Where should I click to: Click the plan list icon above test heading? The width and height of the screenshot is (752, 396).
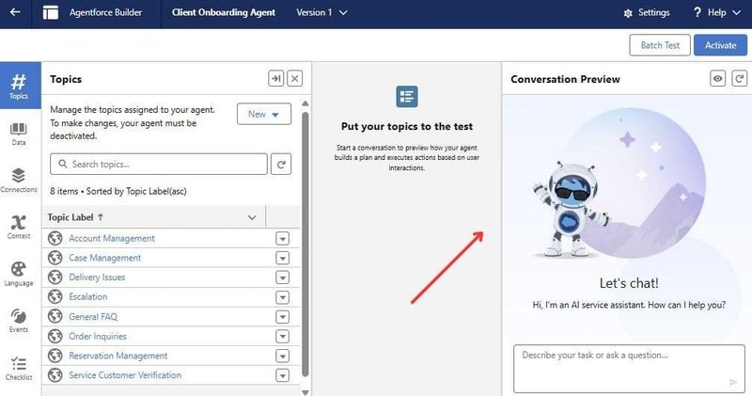407,97
